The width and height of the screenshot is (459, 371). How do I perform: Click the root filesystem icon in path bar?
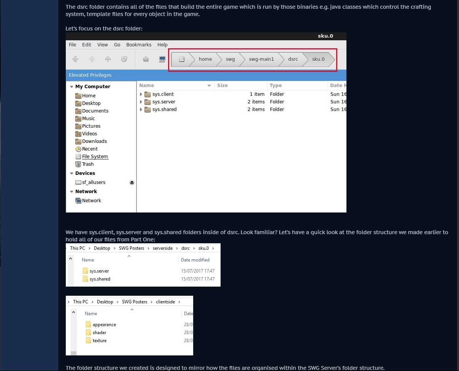click(x=182, y=59)
